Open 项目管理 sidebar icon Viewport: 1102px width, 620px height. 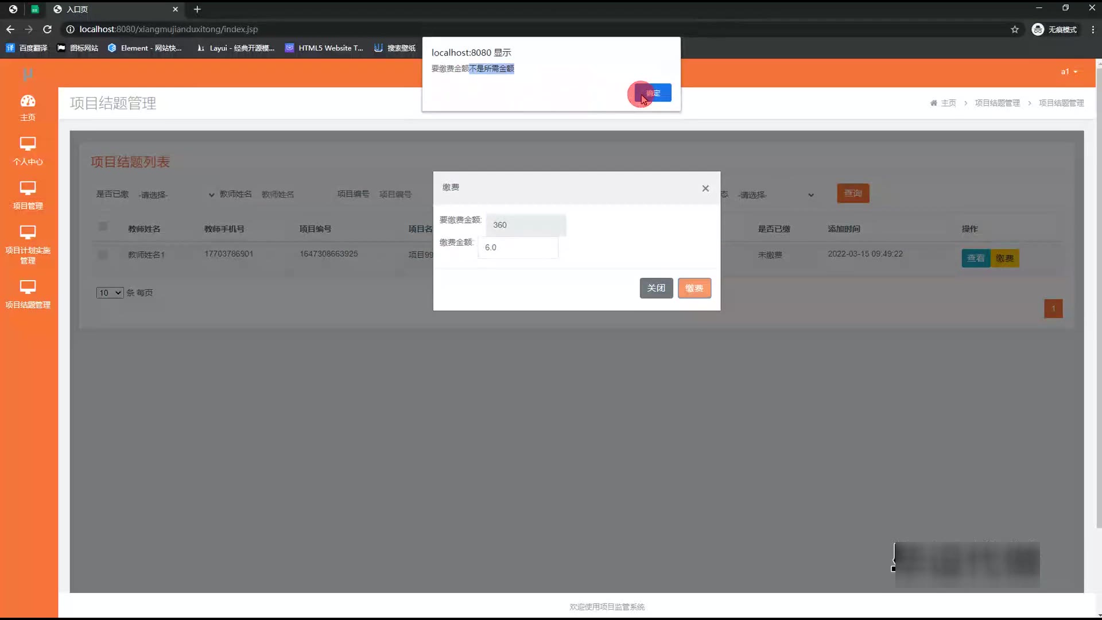click(28, 188)
